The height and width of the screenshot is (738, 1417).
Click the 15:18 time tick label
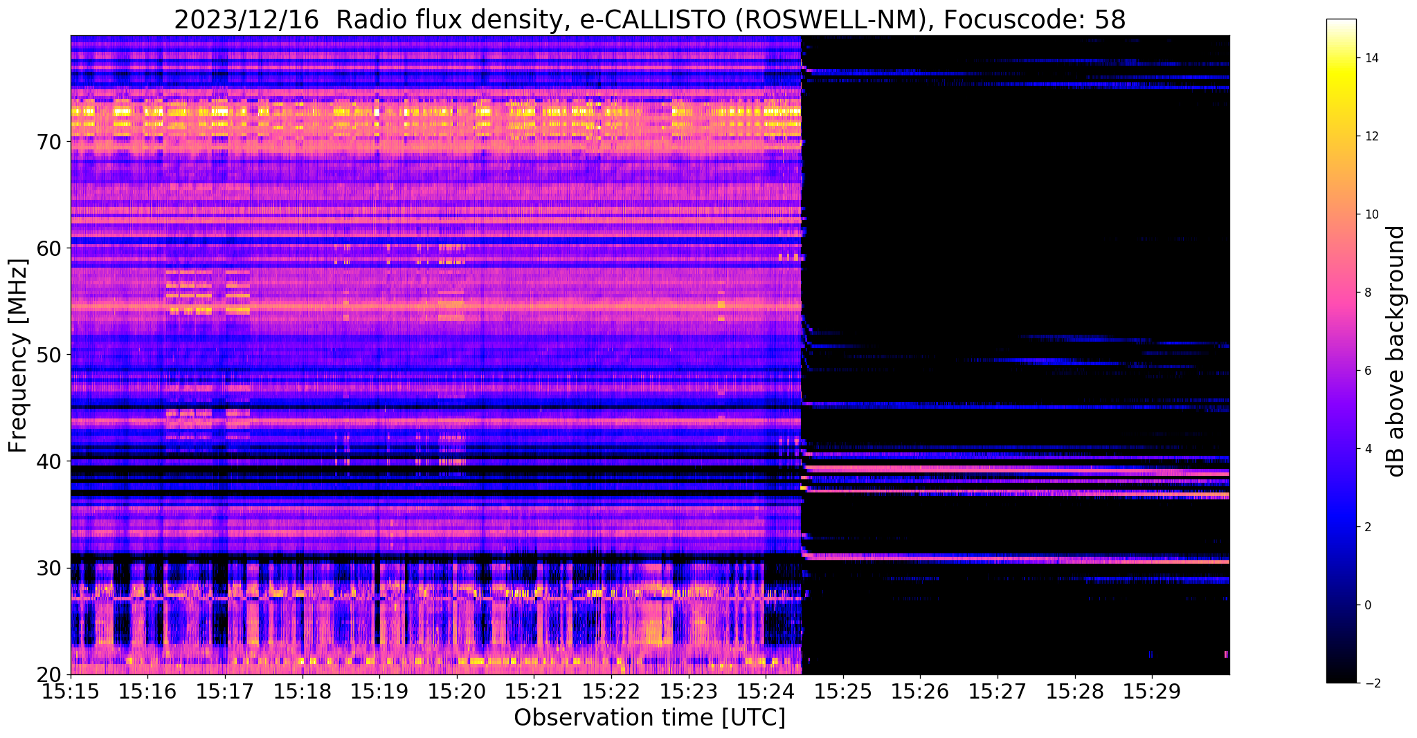(x=303, y=690)
